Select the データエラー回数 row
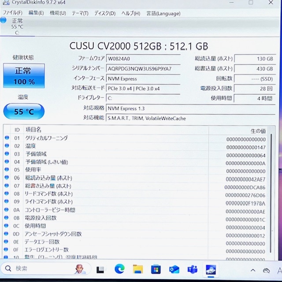 135,242
